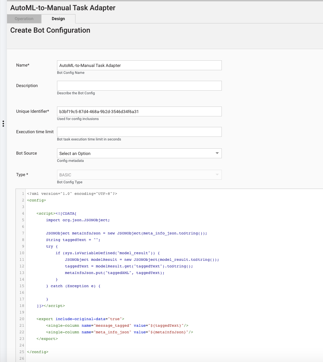
Task: Click the ']]></script>' closing line
Action: point(51,306)
